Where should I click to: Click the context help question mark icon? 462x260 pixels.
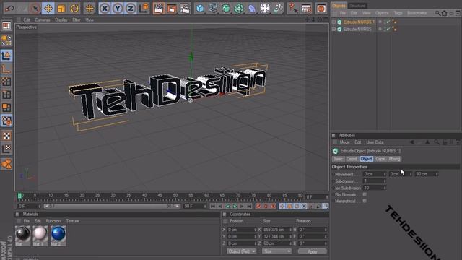pyautogui.click(x=293, y=9)
